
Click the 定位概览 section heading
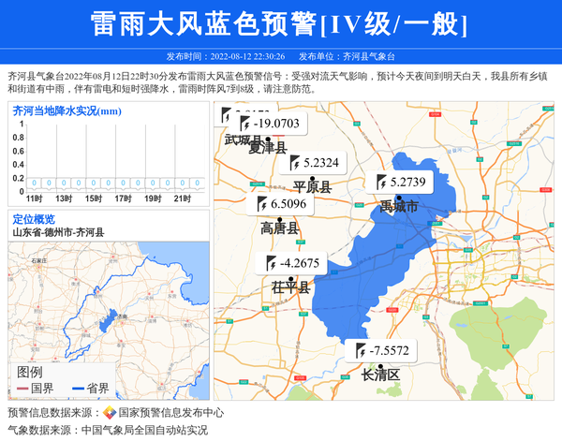coord(34,219)
